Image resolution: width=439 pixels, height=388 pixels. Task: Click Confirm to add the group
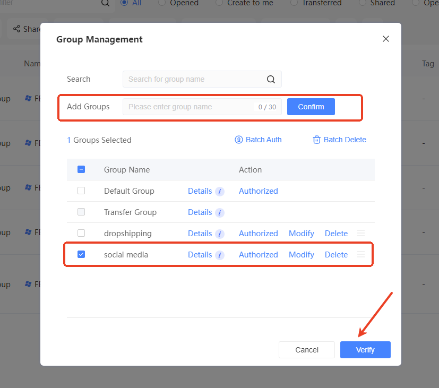pos(311,107)
